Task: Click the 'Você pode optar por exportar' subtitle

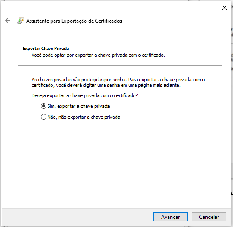Action: pos(98,55)
